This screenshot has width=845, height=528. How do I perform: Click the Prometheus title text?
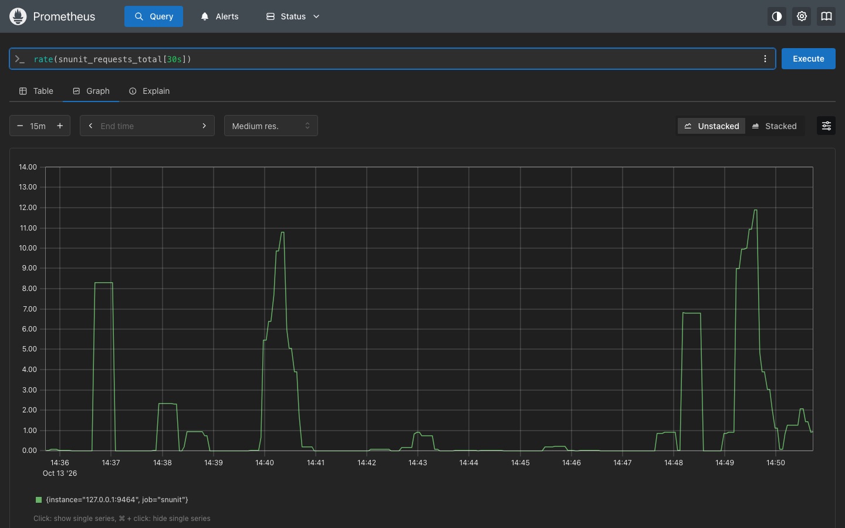click(x=64, y=16)
